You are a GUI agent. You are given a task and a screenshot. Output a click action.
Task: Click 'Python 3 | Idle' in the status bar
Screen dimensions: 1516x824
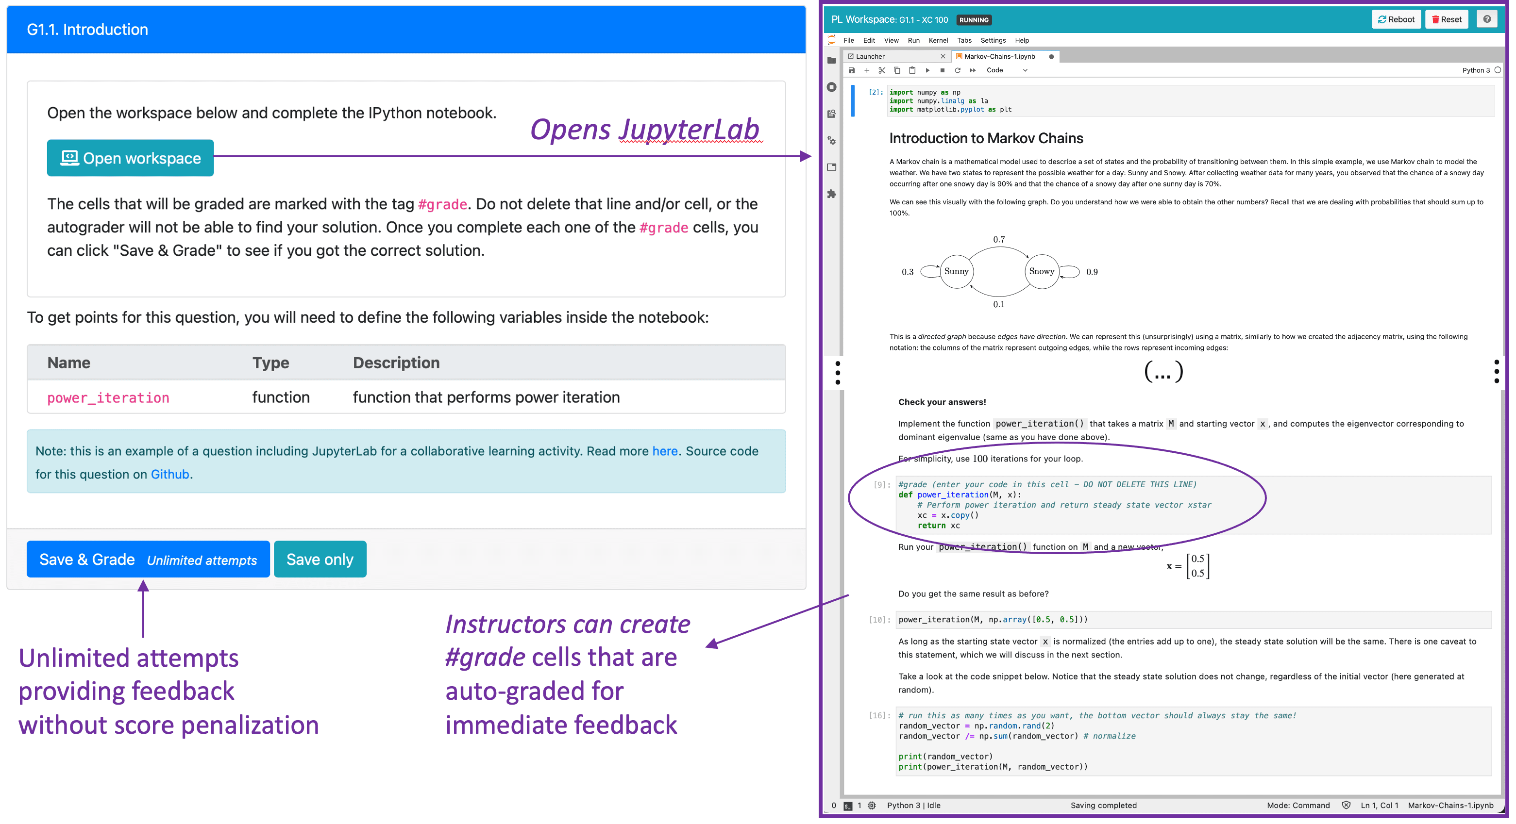(x=913, y=806)
